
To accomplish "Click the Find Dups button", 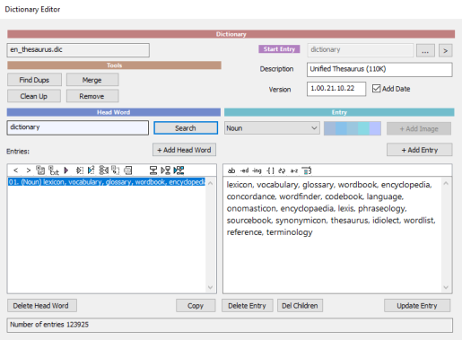I will coord(34,80).
